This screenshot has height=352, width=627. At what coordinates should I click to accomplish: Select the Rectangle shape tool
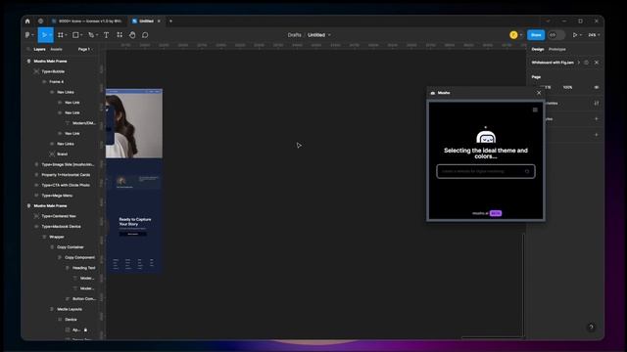coord(75,35)
